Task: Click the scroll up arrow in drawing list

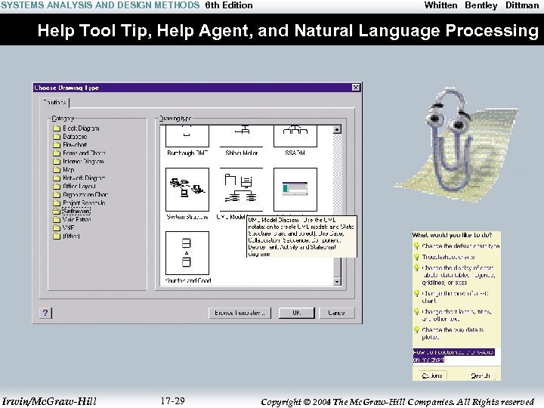Action: coord(337,130)
